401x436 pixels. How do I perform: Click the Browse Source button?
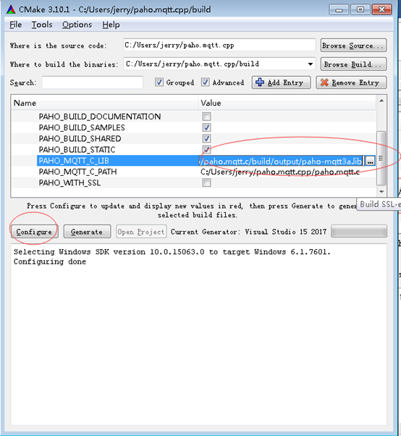point(353,46)
